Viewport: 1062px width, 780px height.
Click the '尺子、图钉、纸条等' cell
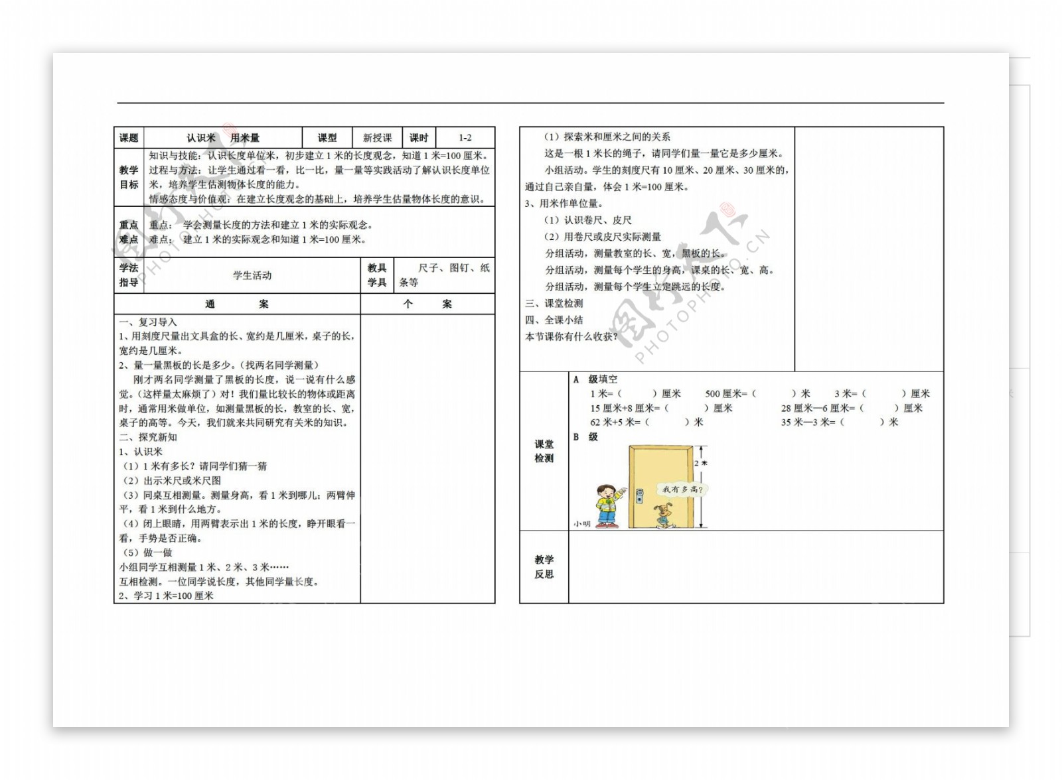coord(445,275)
